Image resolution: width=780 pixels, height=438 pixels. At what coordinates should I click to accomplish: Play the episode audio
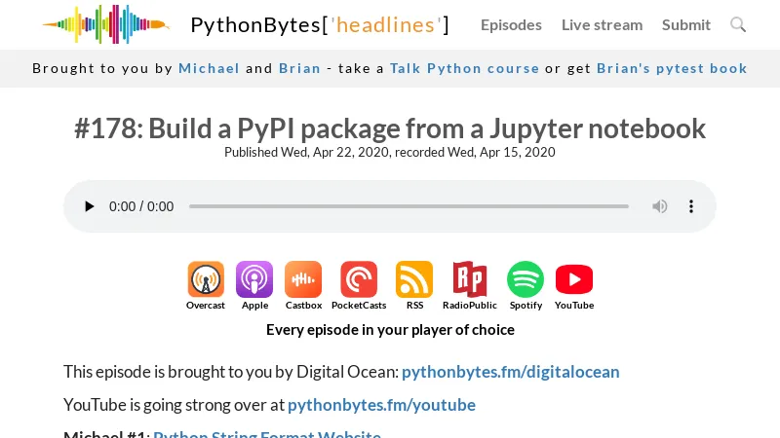tap(90, 206)
